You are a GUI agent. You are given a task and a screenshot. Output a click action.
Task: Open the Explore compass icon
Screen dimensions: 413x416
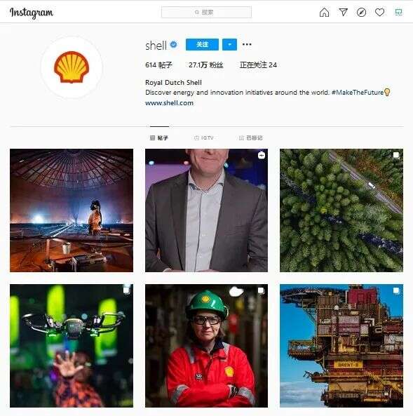tap(361, 12)
